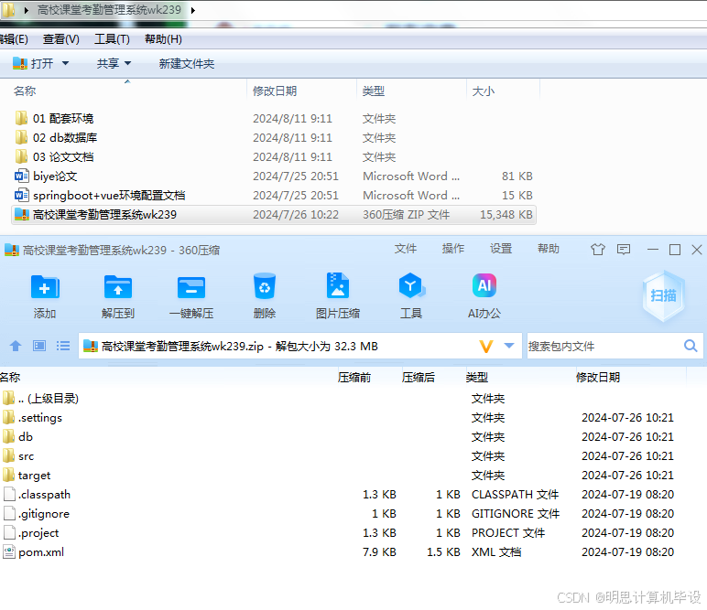707x610 pixels.
Task: Click the XML 文档 type cell
Action: 496,551
